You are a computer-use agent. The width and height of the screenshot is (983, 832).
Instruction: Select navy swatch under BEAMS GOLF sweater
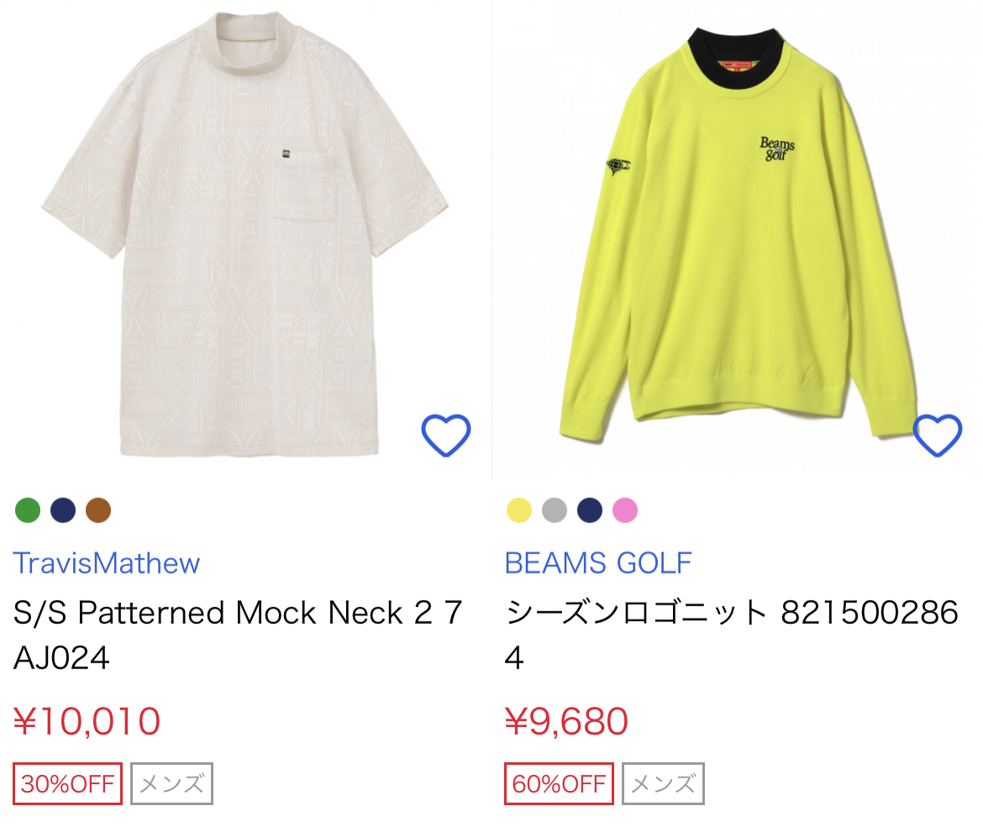pyautogui.click(x=590, y=510)
